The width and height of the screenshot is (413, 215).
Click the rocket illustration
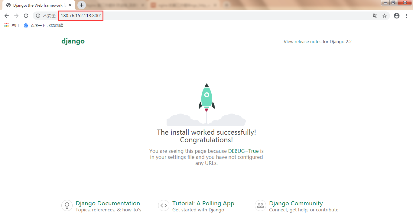206,104
